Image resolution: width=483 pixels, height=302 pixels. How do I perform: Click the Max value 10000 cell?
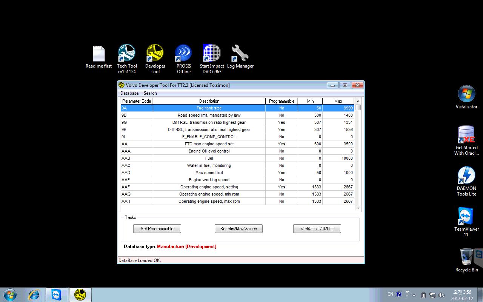[338, 158]
